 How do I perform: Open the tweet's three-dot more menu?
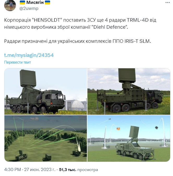[168, 3]
